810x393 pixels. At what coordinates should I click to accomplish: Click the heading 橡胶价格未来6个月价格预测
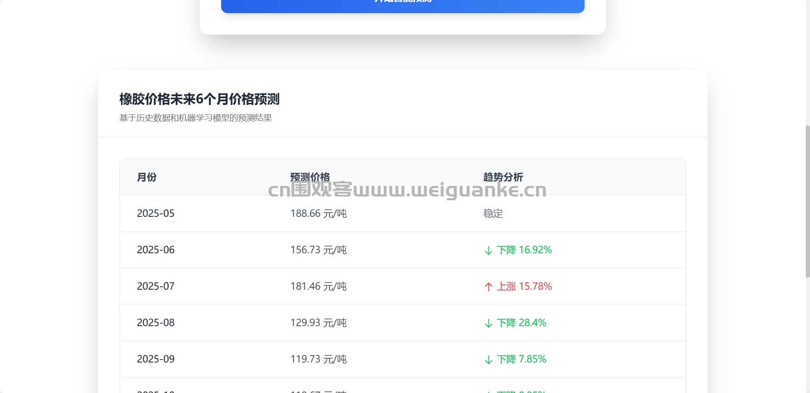click(199, 99)
